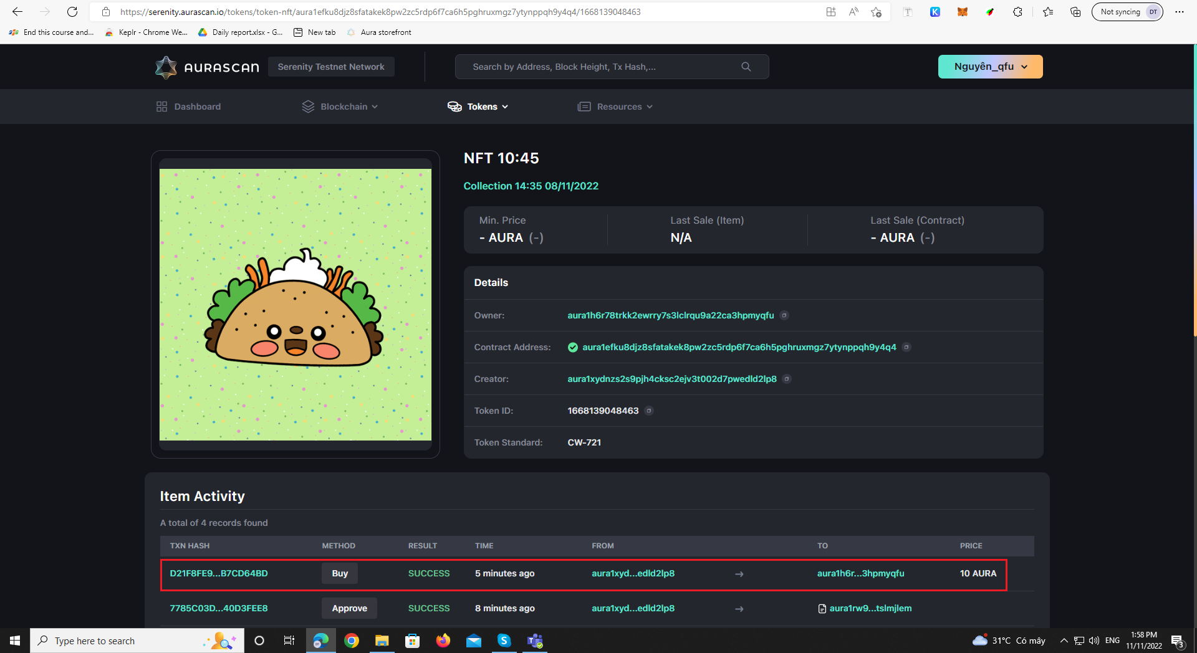Open the Nguyên_qfu account dropdown
Image resolution: width=1197 pixels, height=653 pixels.
point(989,67)
